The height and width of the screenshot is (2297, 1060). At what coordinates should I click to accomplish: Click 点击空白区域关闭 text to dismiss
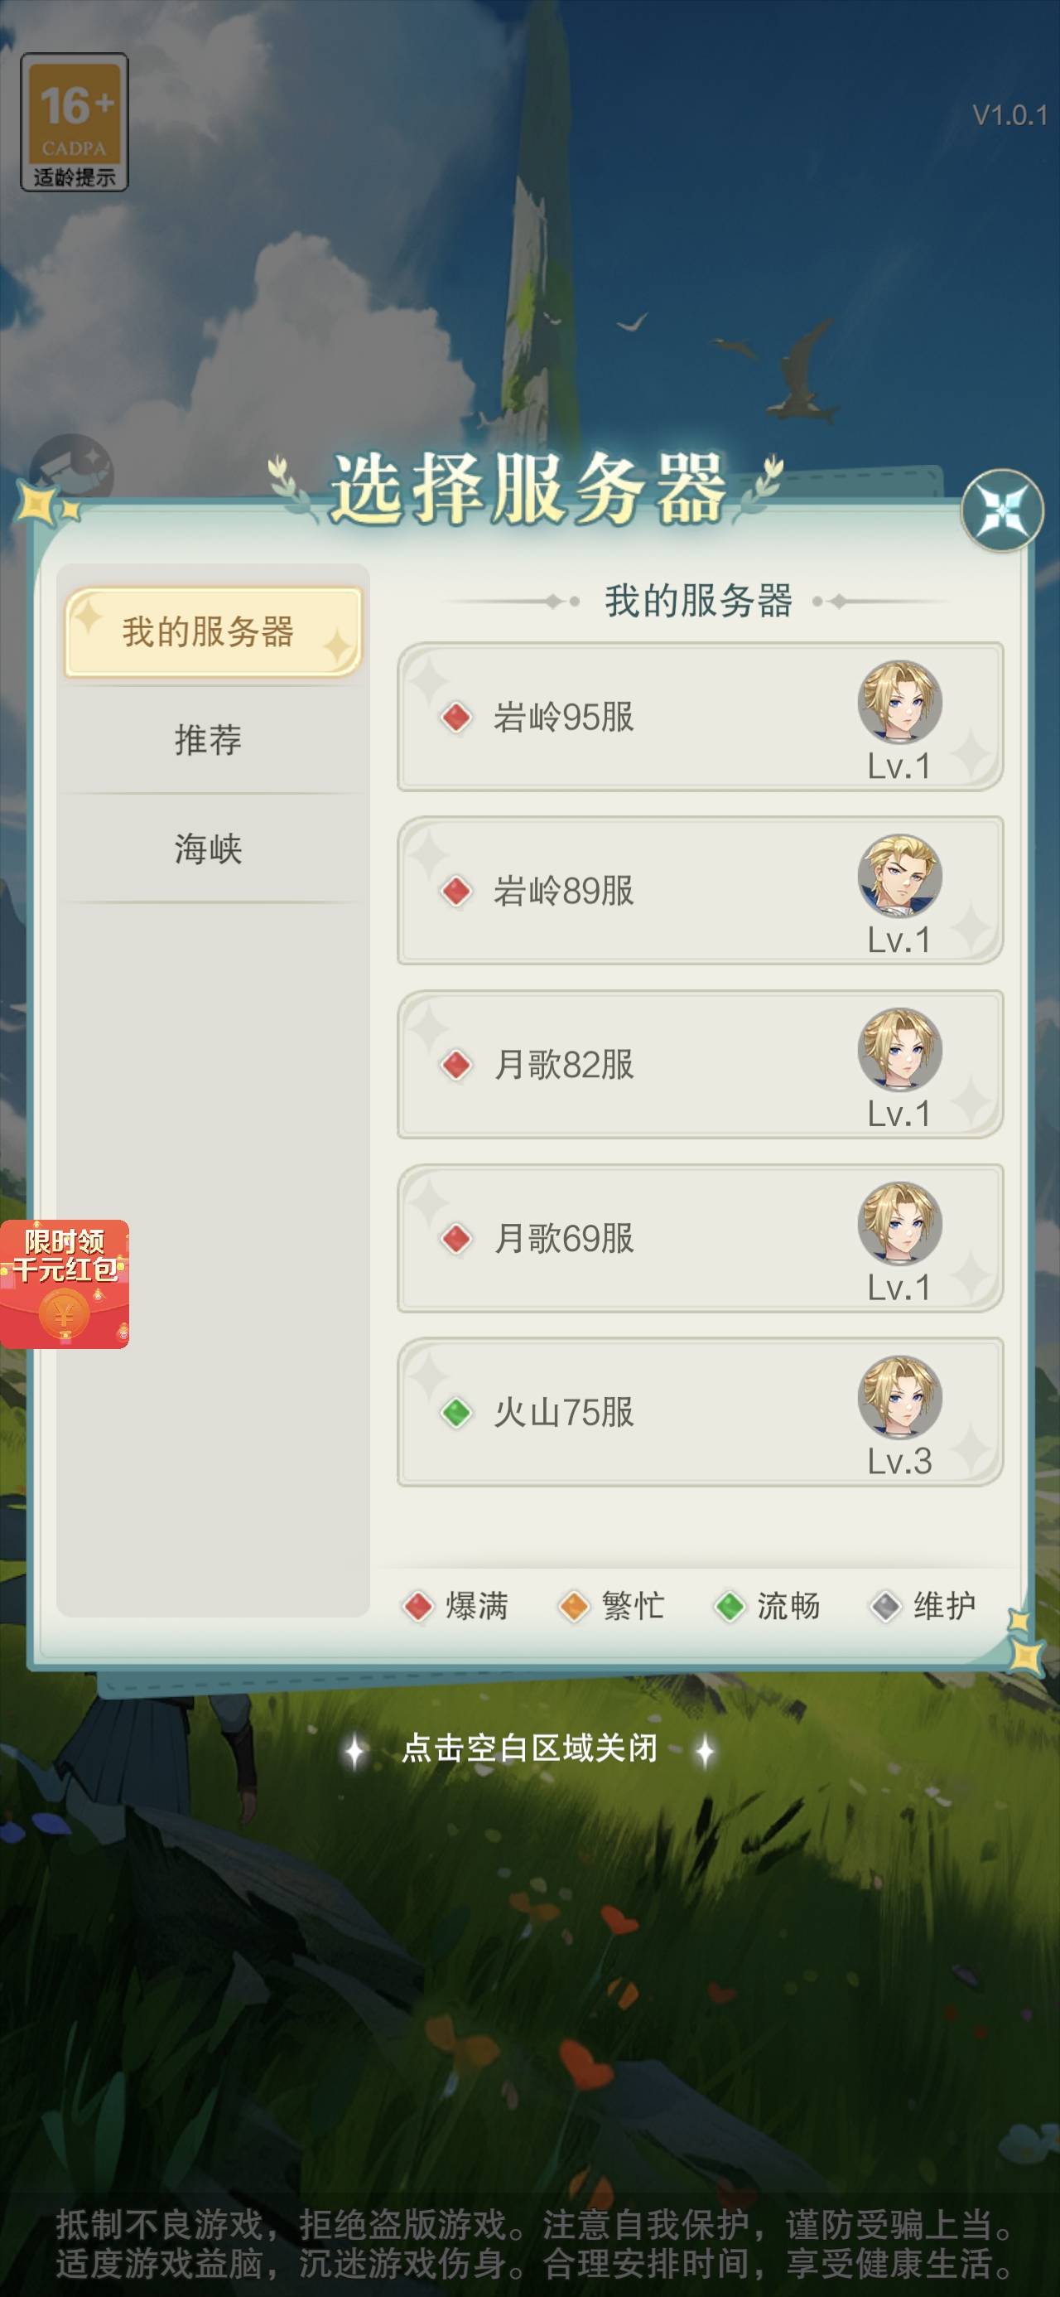click(x=529, y=1748)
